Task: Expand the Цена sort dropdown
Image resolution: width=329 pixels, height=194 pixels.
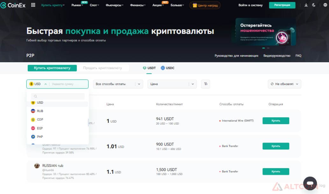Action: (x=172, y=84)
